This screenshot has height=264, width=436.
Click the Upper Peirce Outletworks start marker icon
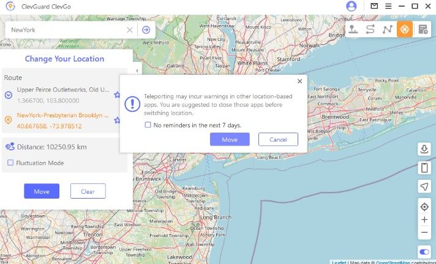(9, 95)
